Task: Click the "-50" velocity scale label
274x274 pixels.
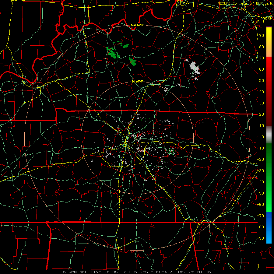Action: coord(261,193)
